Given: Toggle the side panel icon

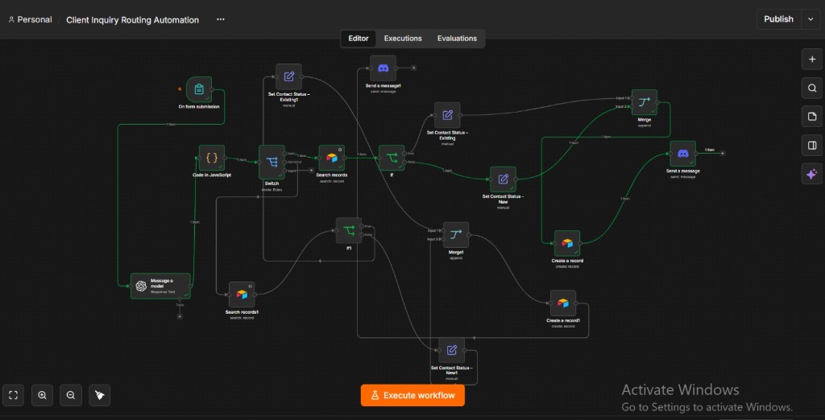Looking at the screenshot, I should [x=811, y=145].
